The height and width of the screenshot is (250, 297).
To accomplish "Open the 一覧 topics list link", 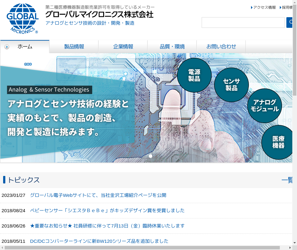I will (x=287, y=180).
